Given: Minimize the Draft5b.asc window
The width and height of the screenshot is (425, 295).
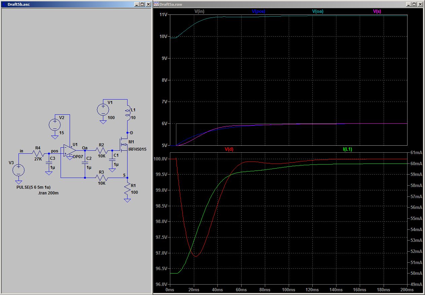Looking at the screenshot, I should click(136, 4).
